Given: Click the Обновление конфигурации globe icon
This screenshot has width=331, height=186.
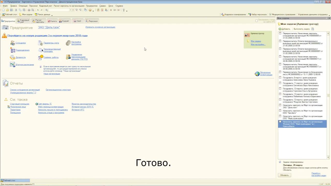Looking at the screenshot, I should [257, 74].
